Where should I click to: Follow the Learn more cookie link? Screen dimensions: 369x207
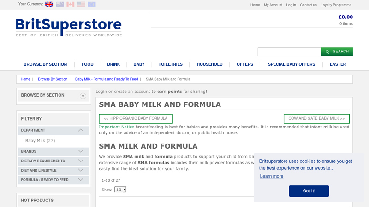click(272, 176)
